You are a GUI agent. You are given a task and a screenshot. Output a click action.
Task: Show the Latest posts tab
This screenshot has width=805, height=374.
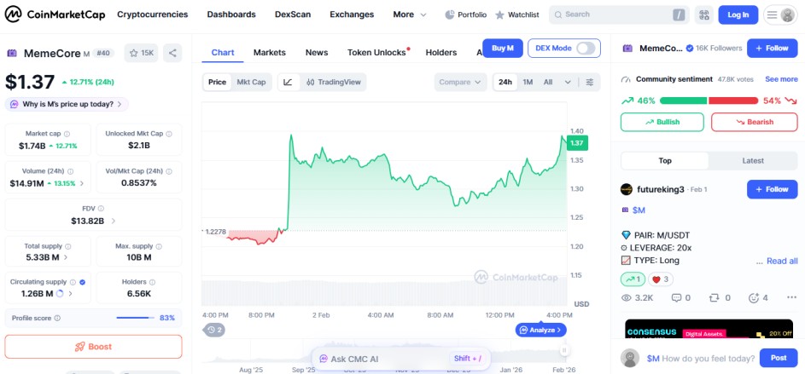point(753,161)
